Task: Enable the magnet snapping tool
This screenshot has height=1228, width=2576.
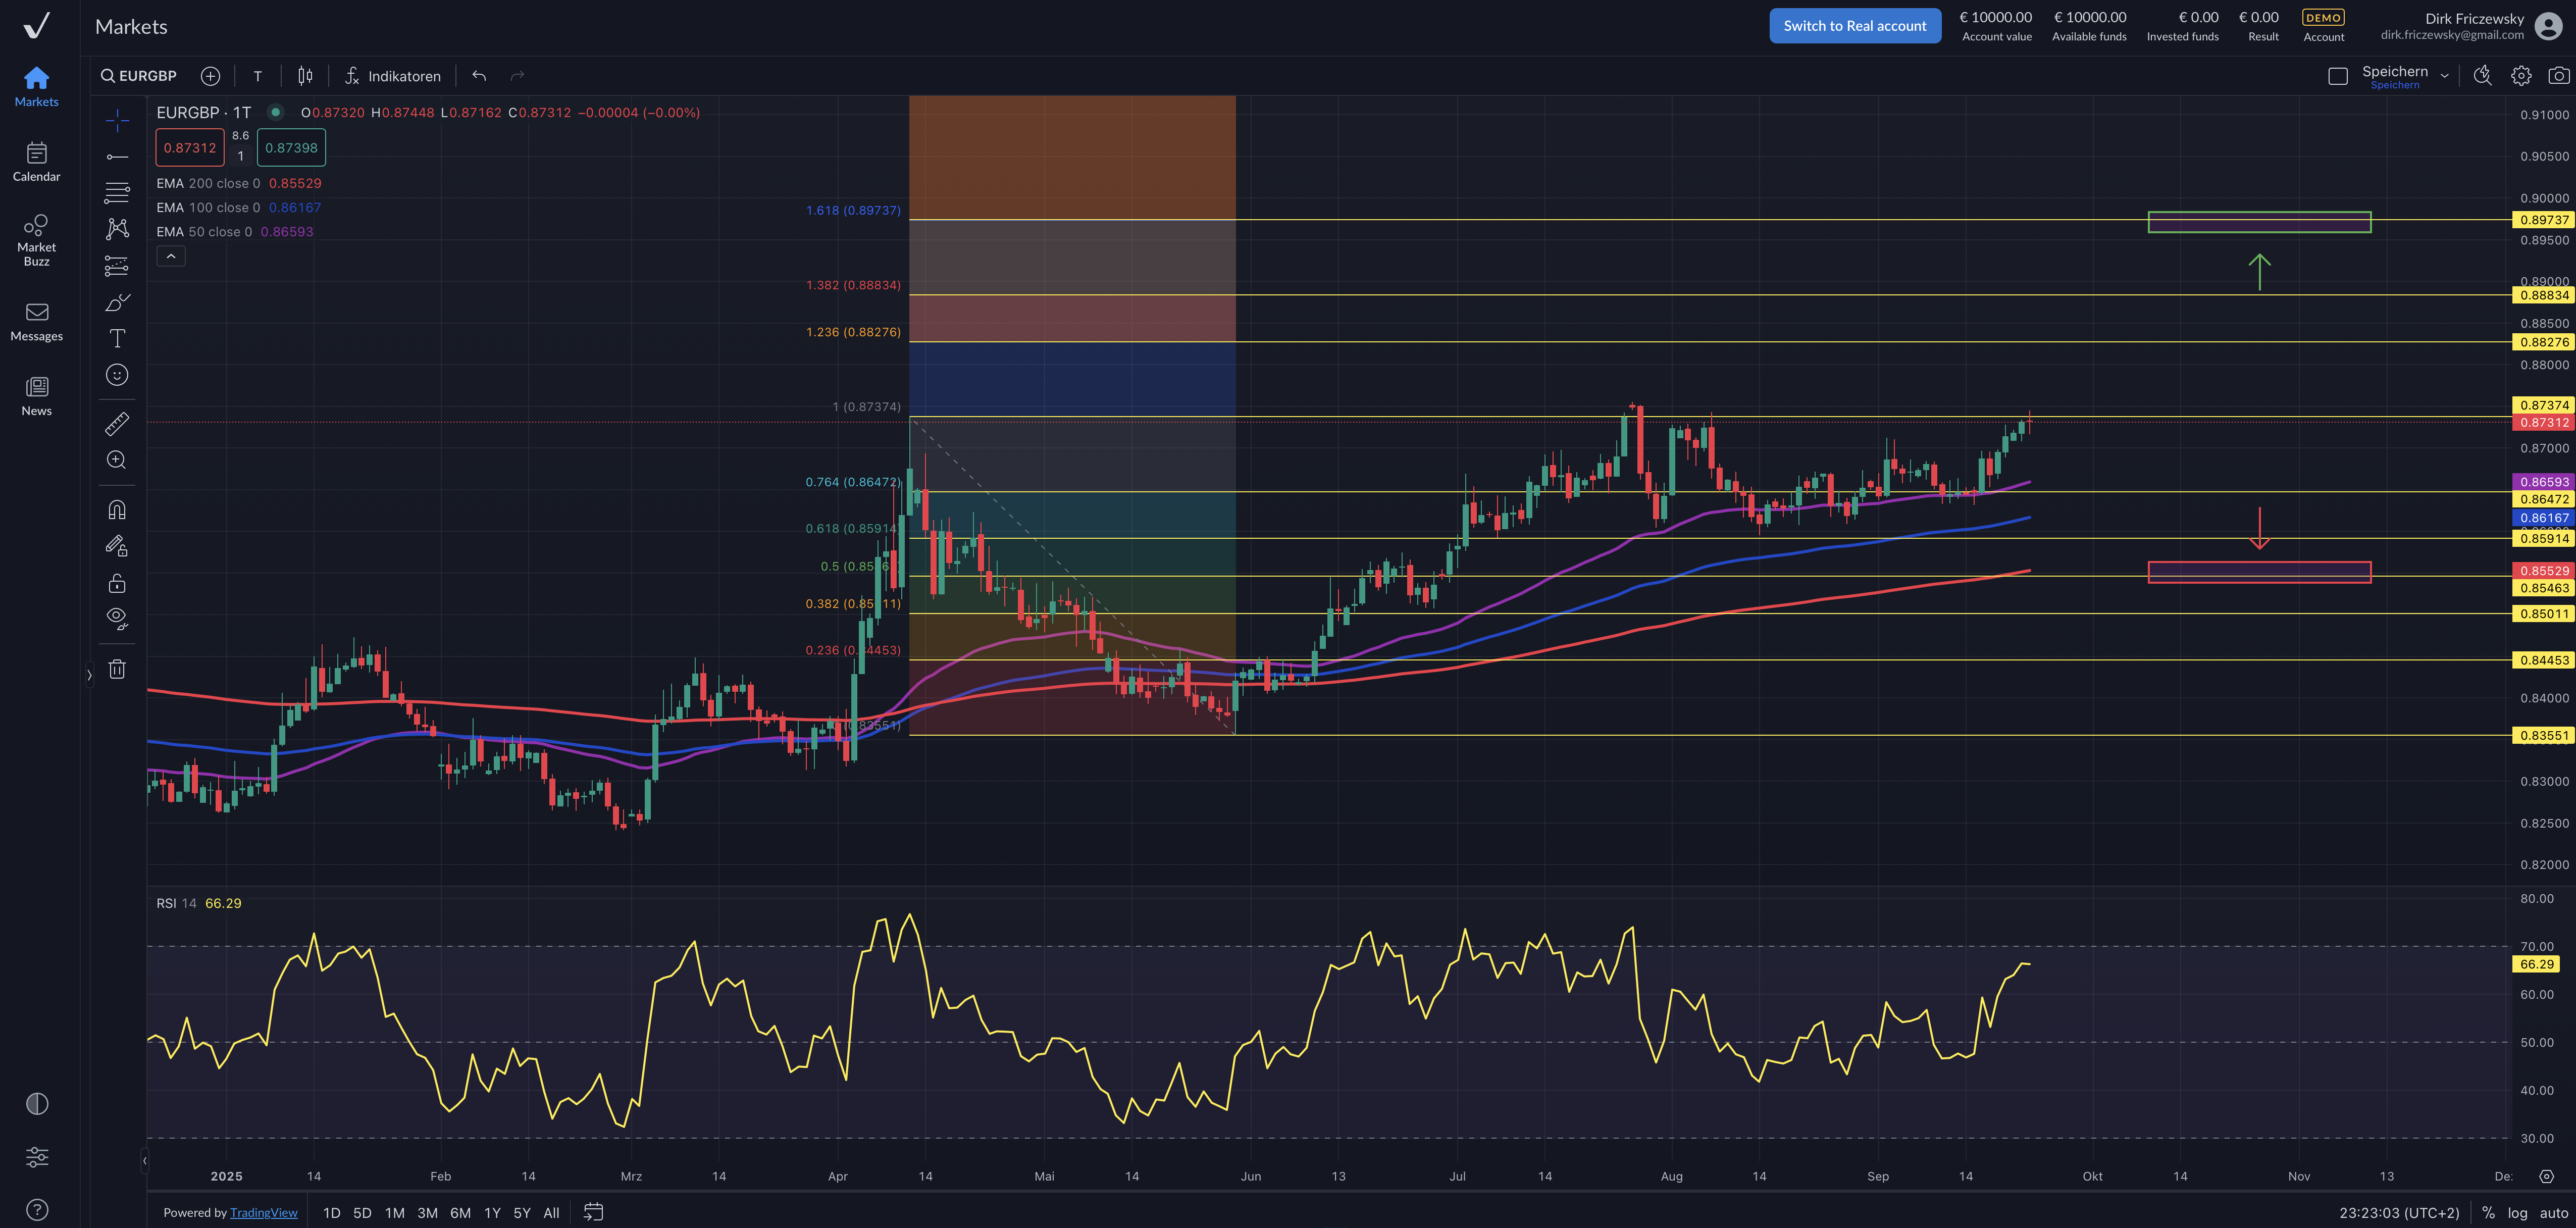Action: coord(117,509)
